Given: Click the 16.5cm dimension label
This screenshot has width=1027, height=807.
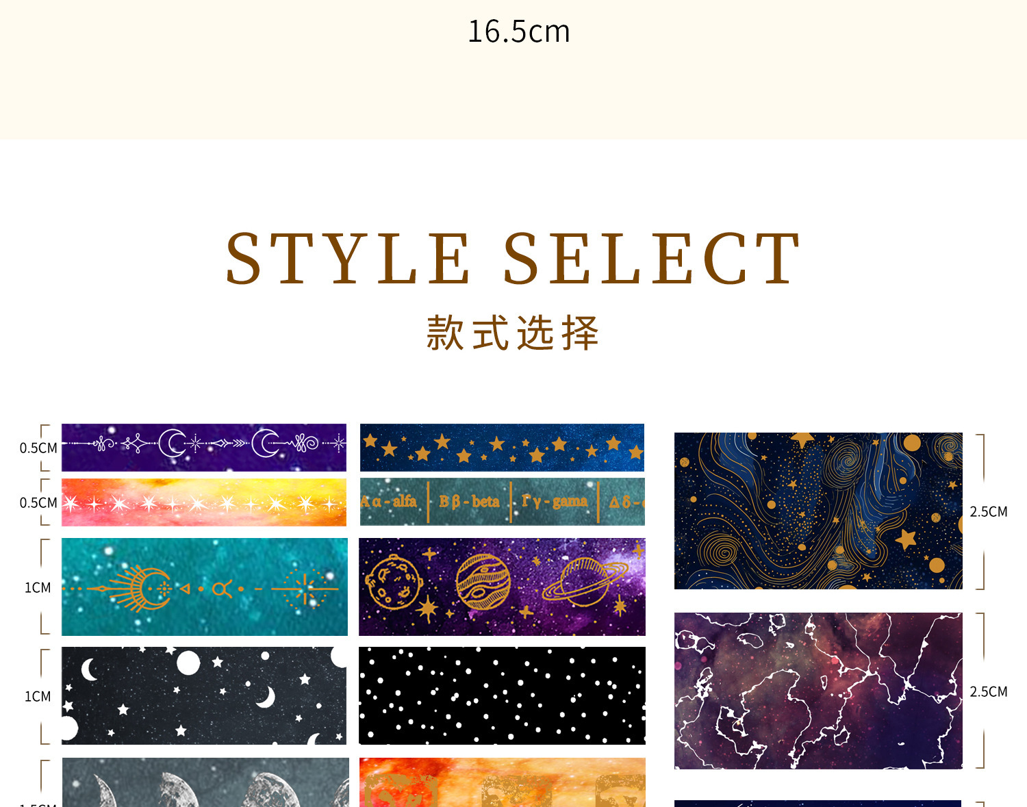Looking at the screenshot, I should click(519, 31).
